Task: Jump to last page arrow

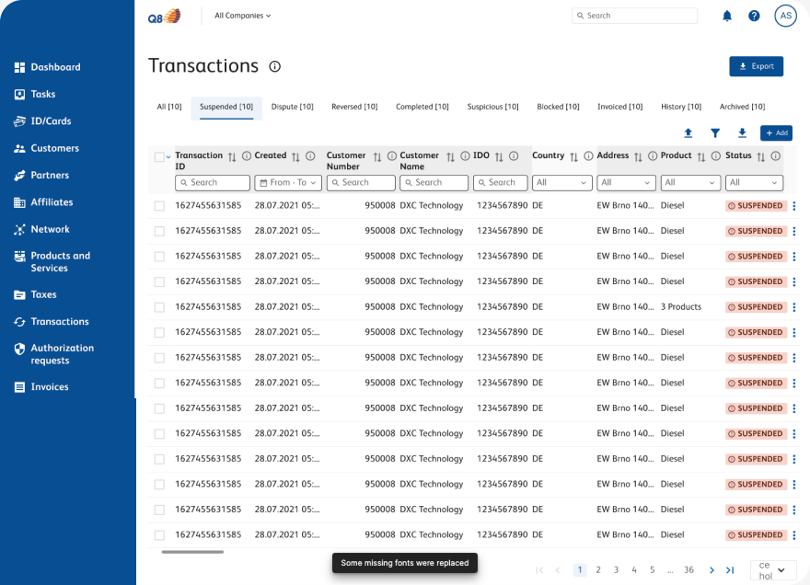Action: coord(730,570)
